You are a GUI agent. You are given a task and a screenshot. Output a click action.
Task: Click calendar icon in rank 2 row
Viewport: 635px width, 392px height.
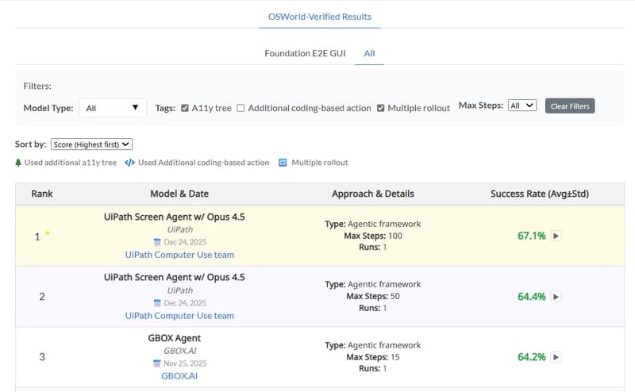(x=157, y=303)
